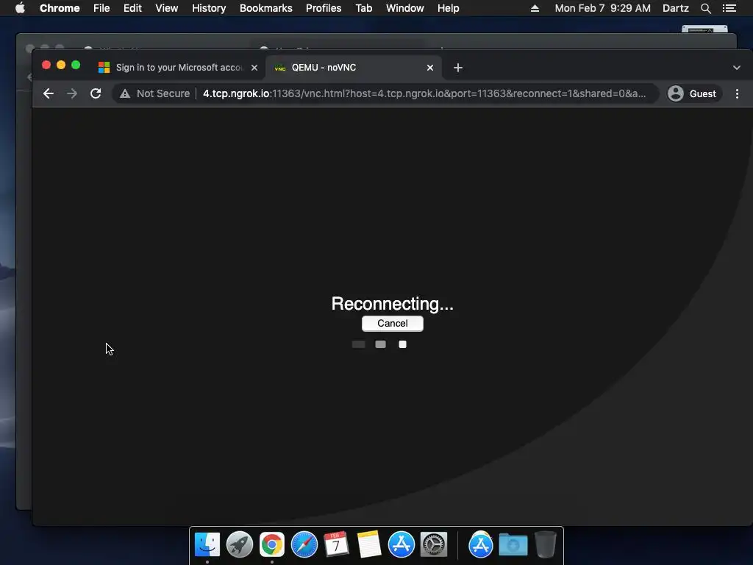Open the File menu
753x565 pixels.
(x=101, y=8)
